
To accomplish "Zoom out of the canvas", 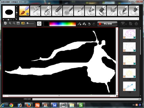I will coord(14,23).
